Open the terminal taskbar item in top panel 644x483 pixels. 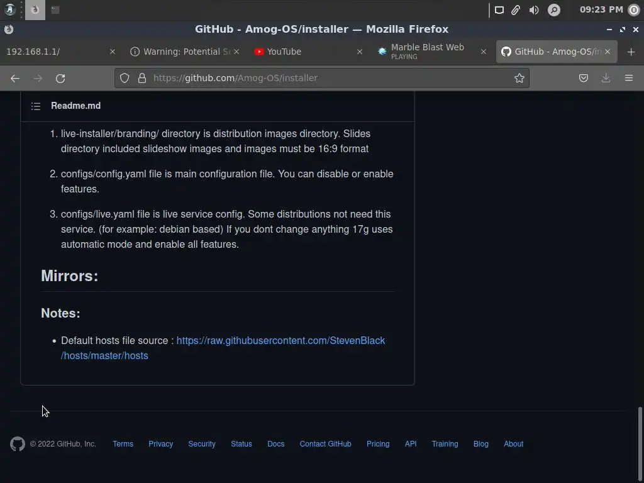point(55,10)
